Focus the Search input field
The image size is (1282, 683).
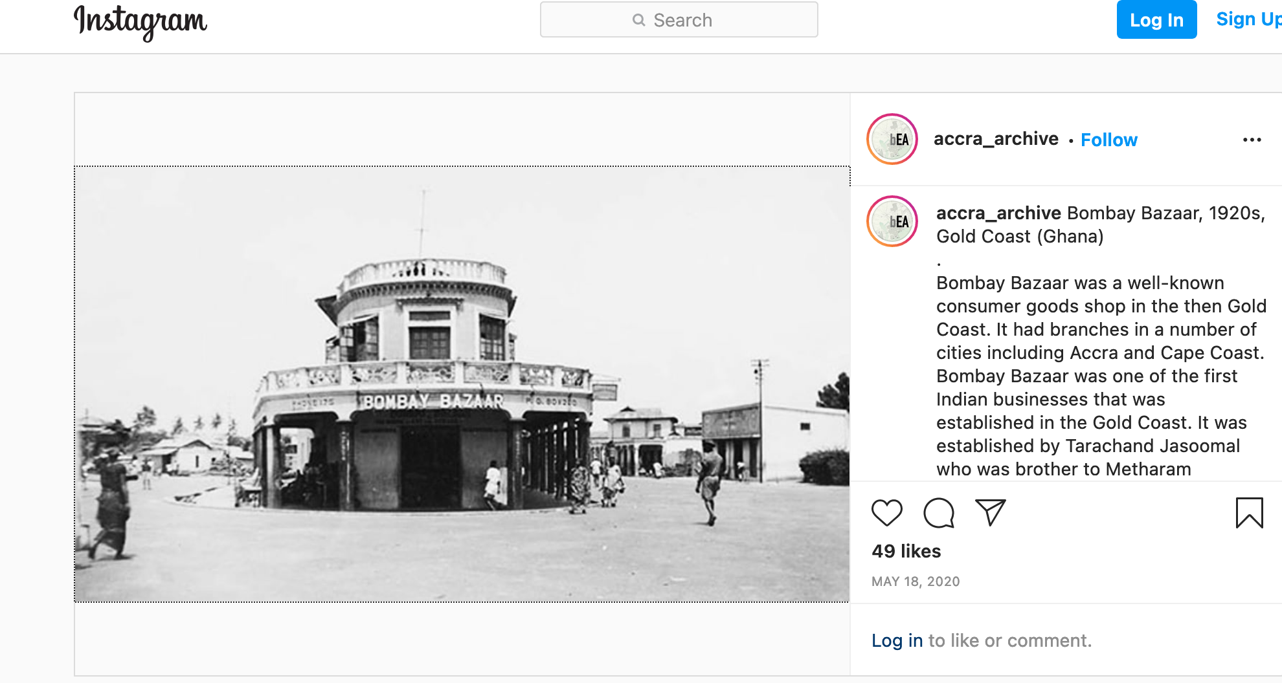679,19
